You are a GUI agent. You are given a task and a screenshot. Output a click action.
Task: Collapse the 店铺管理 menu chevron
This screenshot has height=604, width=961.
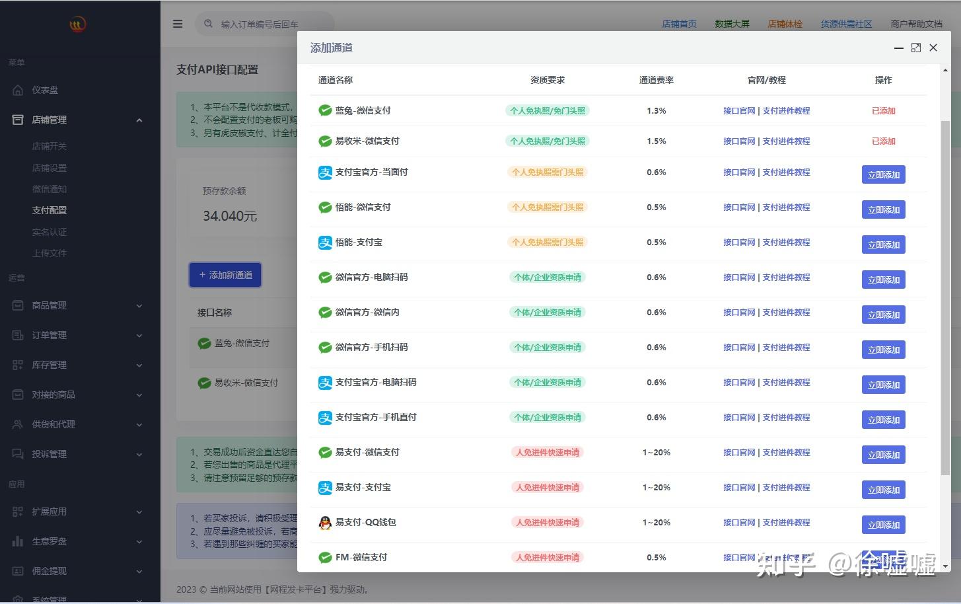click(139, 120)
